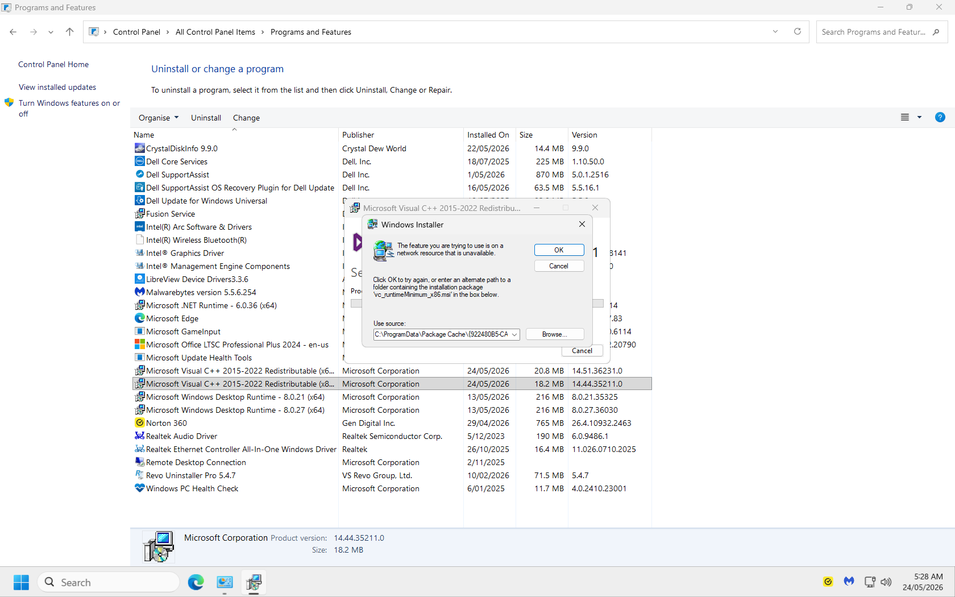The height and width of the screenshot is (597, 955).
Task: Cancel the Visual C++ Redistributable setup window
Action: pos(582,351)
